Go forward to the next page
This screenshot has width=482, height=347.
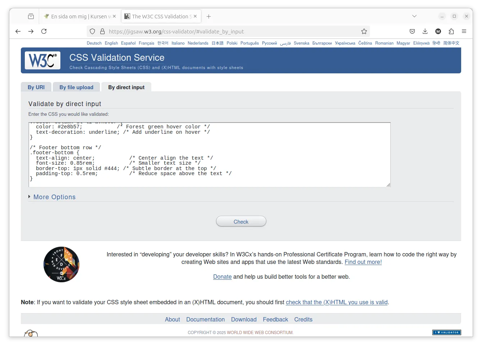tap(31, 31)
